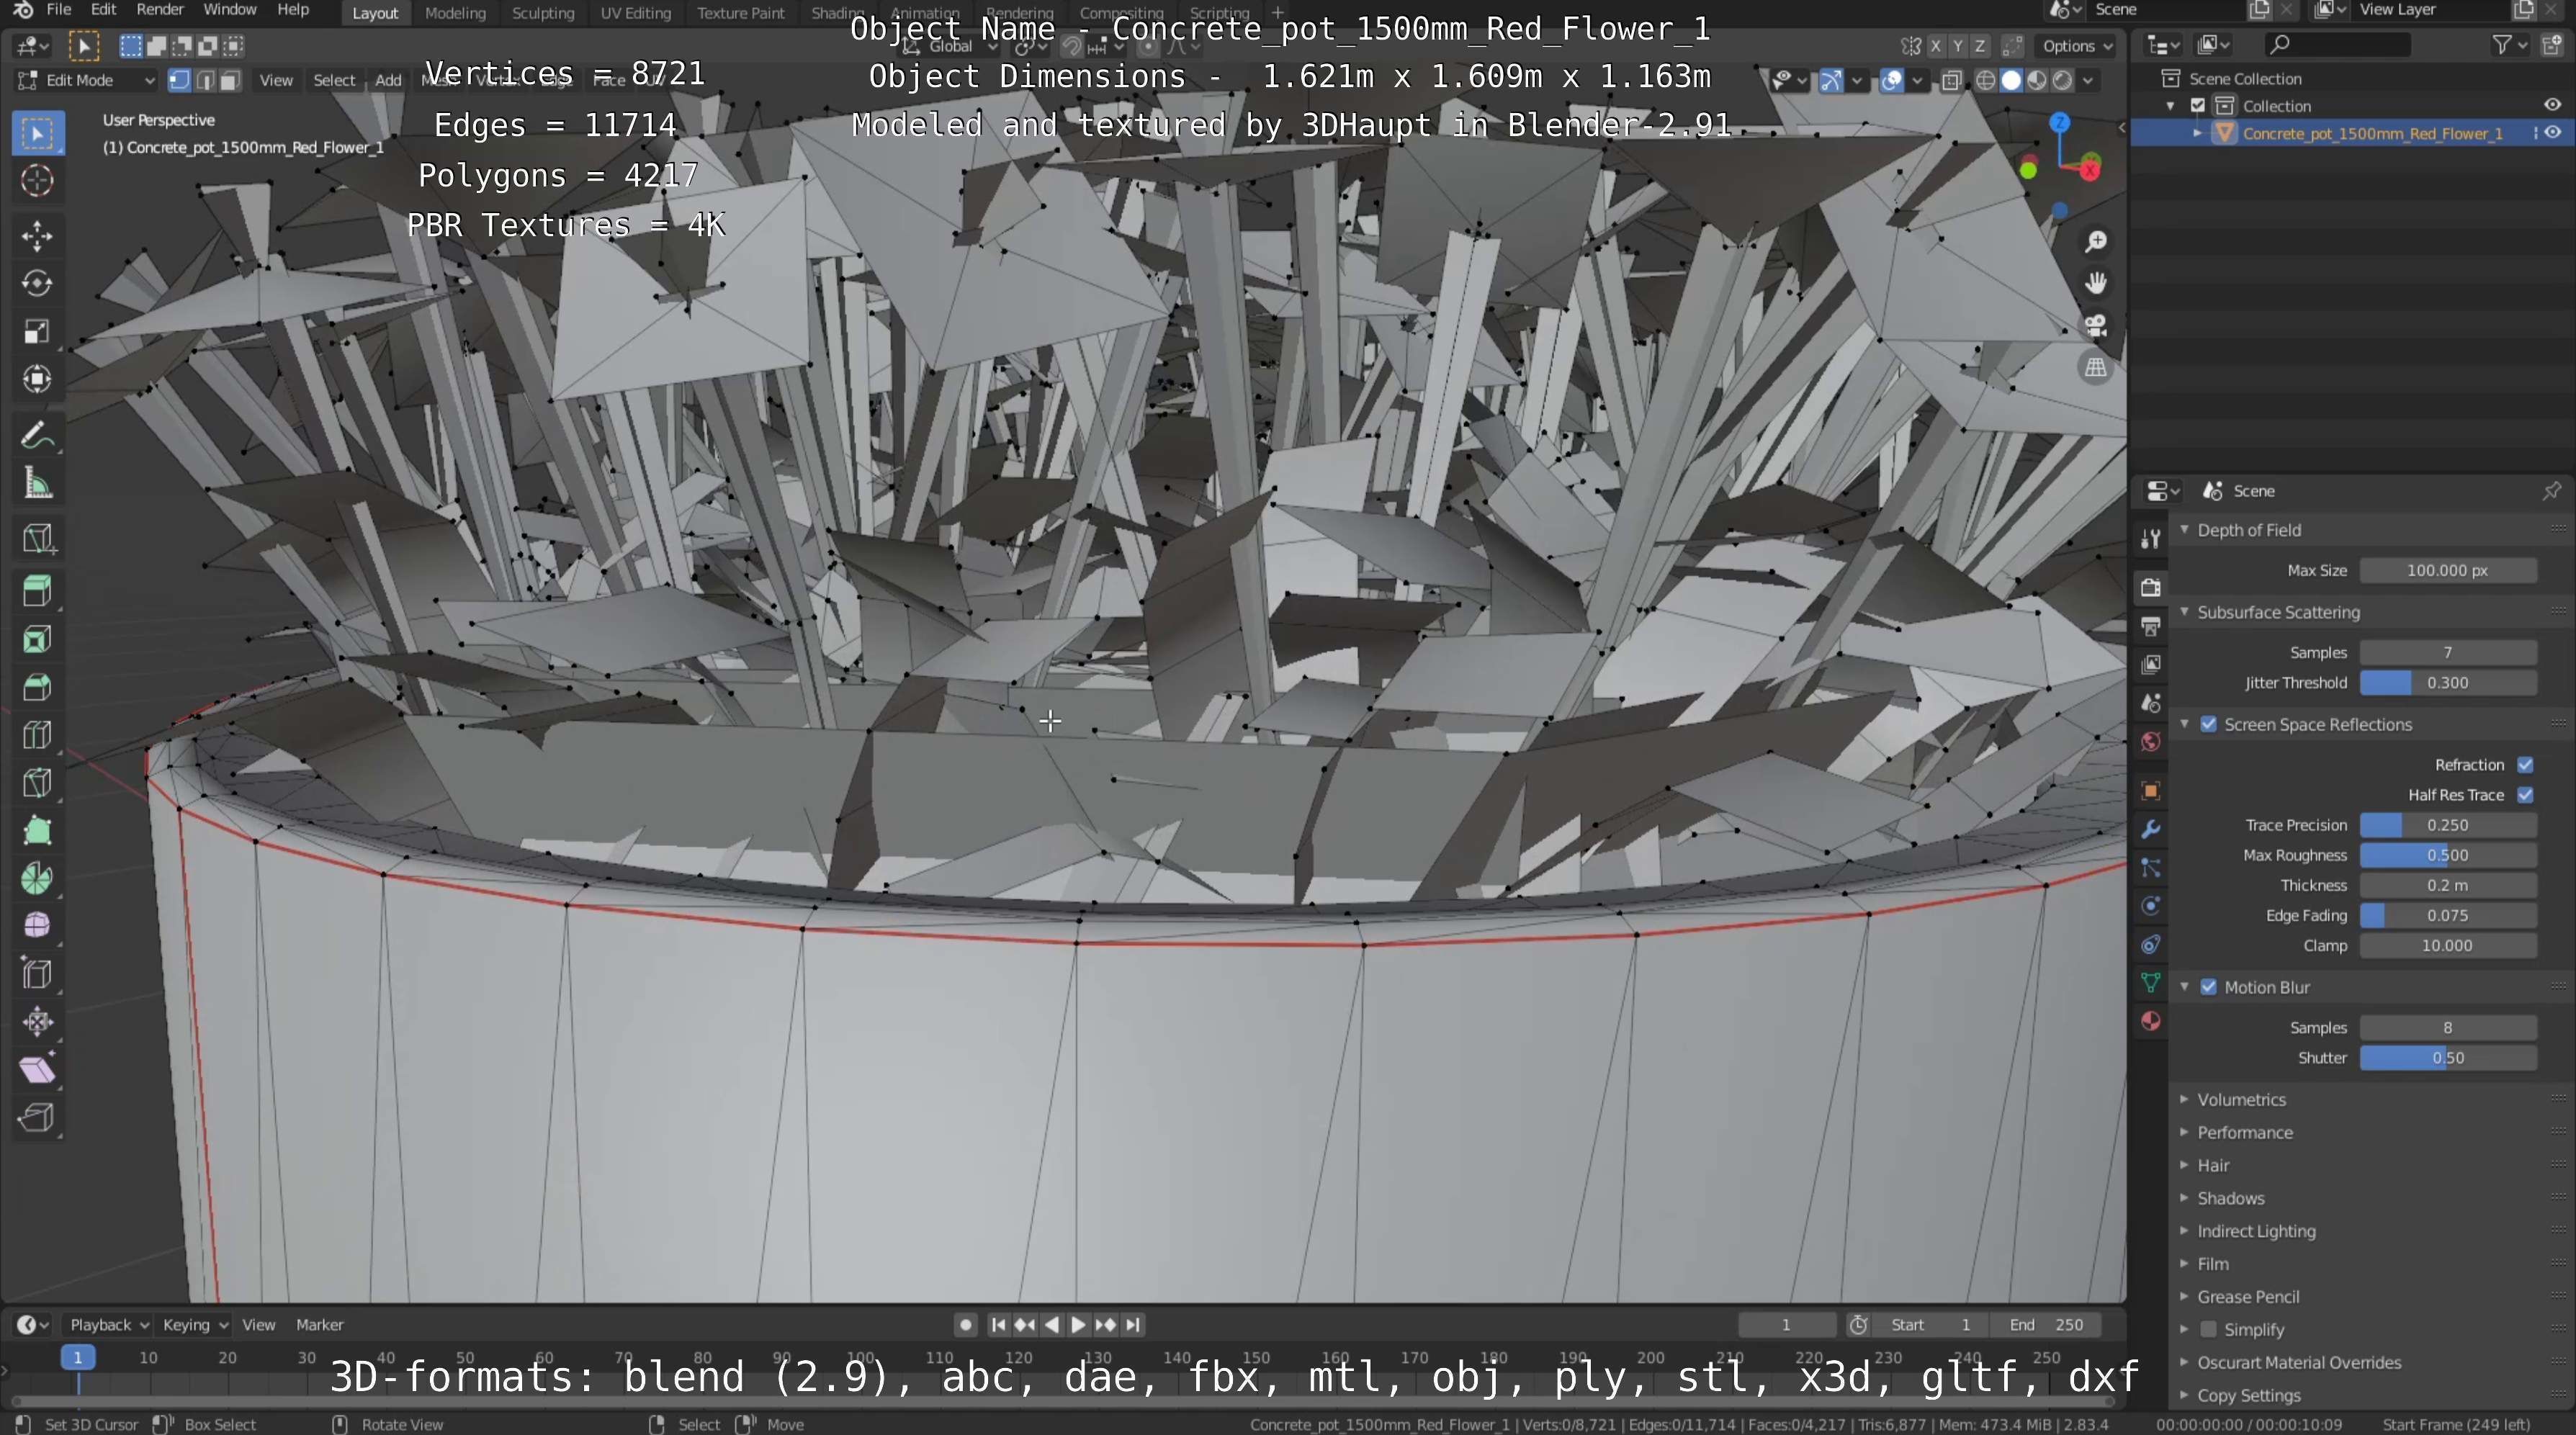Open the Marker menu in timeline
The image size is (2576, 1435).
pyautogui.click(x=319, y=1325)
